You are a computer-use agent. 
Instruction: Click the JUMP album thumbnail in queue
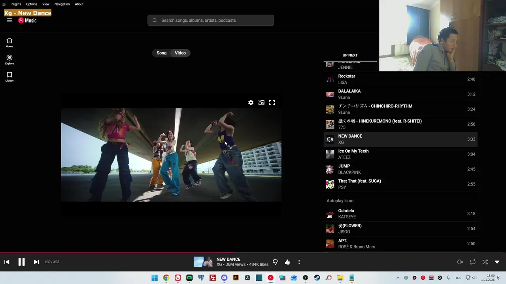pyautogui.click(x=330, y=169)
